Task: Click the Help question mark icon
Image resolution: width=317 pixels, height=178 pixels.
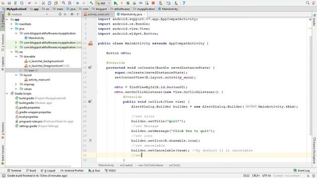Action: pos(184,3)
